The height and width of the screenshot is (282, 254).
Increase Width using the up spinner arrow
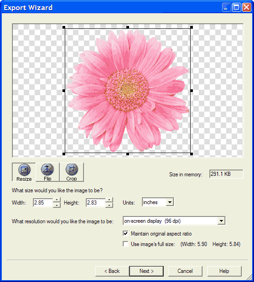pos(57,200)
